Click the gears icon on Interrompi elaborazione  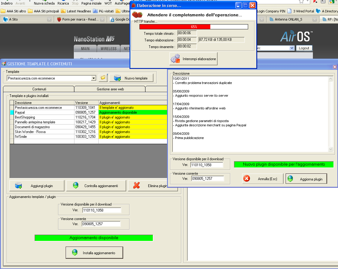pyautogui.click(x=175, y=59)
